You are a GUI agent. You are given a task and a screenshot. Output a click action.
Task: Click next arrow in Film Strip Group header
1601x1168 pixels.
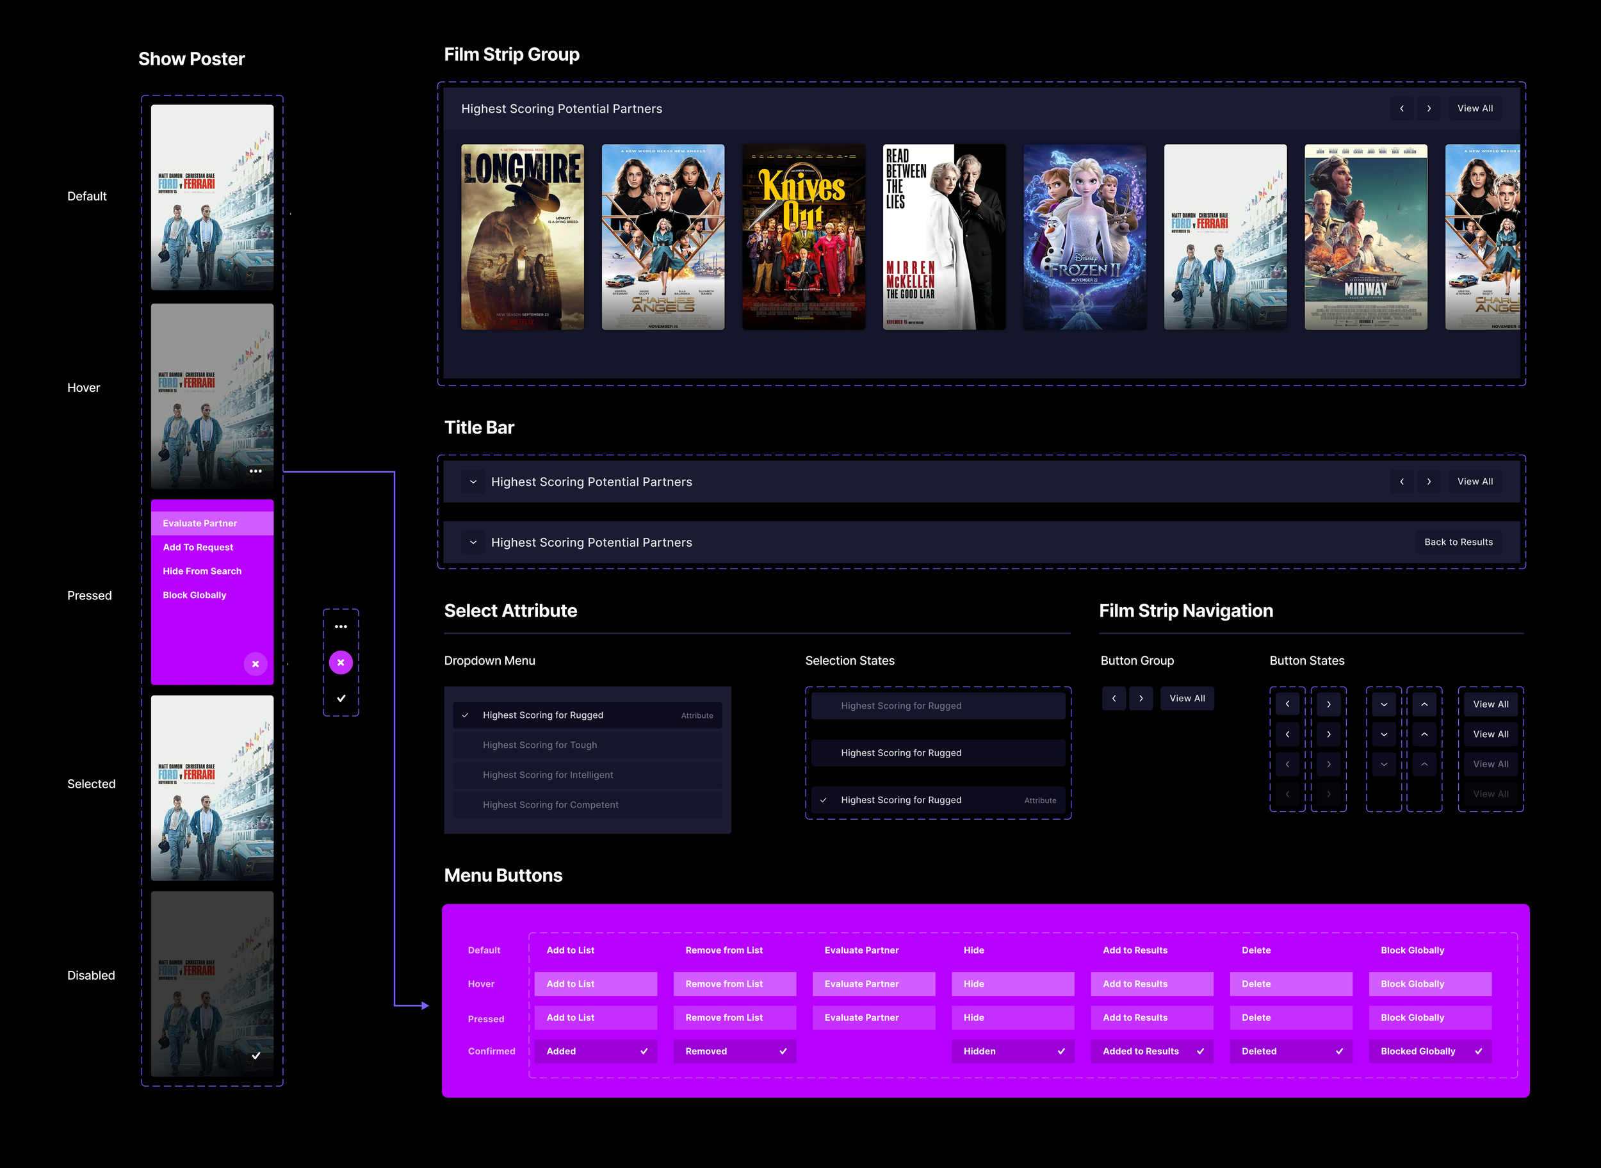pyautogui.click(x=1429, y=108)
